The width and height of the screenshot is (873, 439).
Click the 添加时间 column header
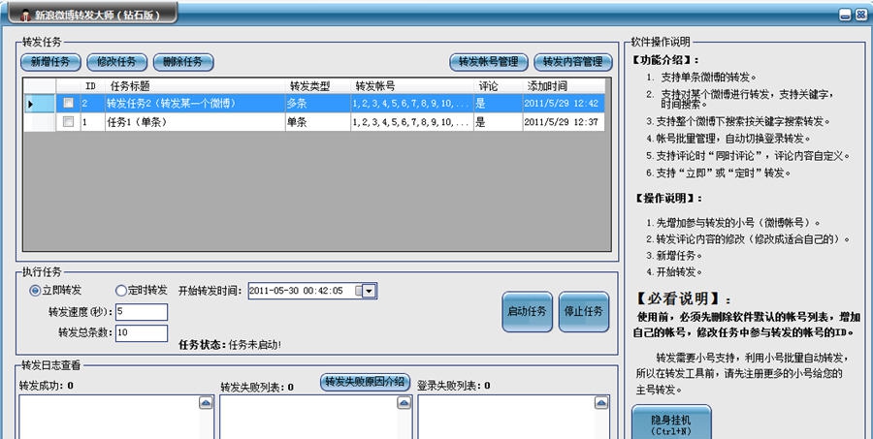point(564,86)
